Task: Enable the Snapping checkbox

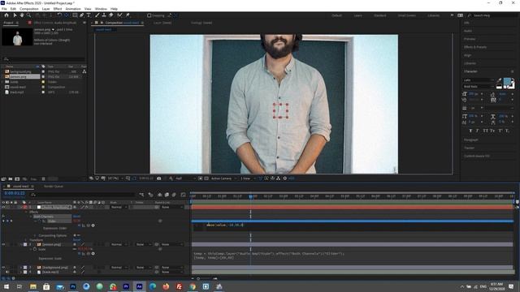Action: pyautogui.click(x=149, y=15)
